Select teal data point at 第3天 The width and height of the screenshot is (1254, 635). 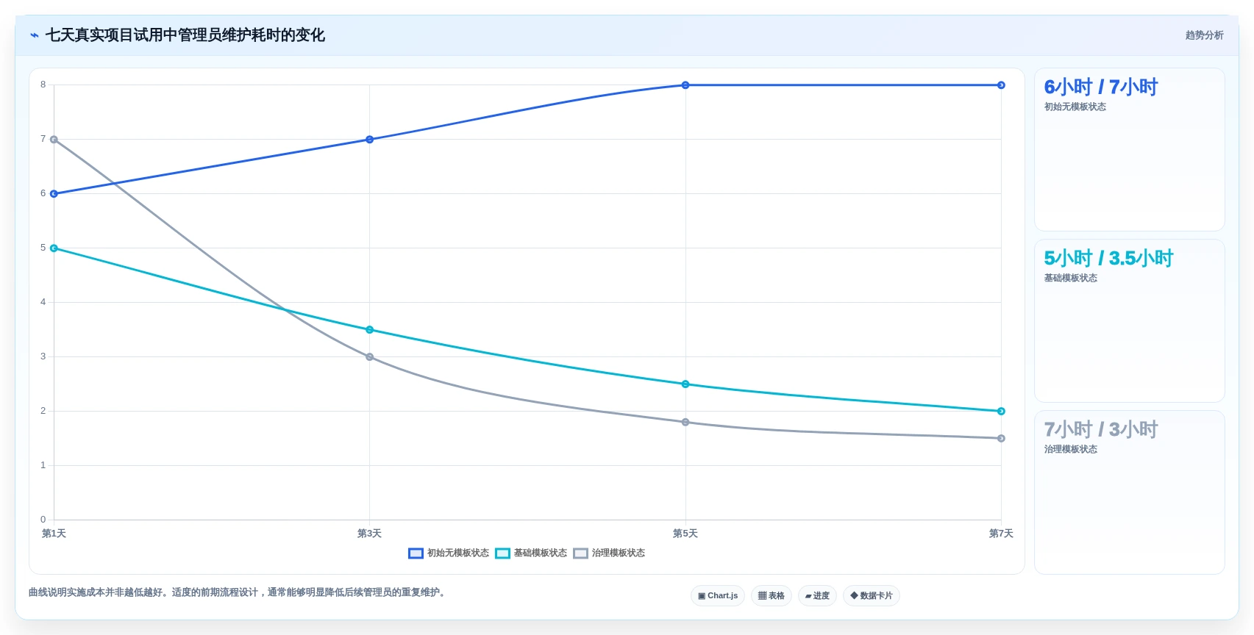[369, 330]
